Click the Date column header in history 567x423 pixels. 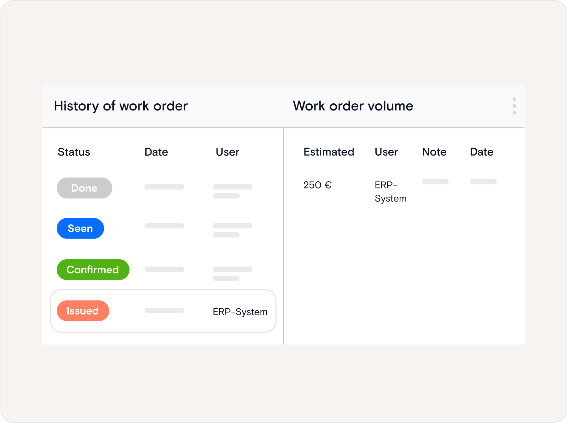click(x=156, y=152)
